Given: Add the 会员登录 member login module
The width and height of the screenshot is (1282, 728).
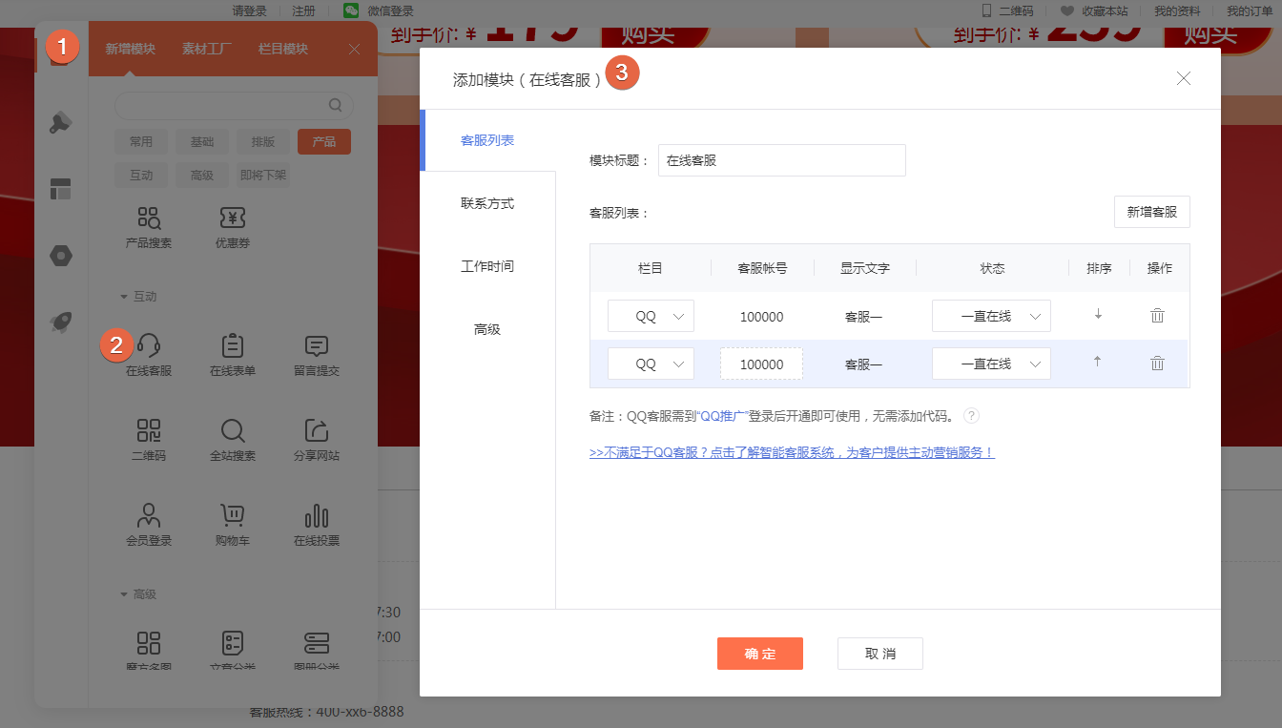Looking at the screenshot, I should coord(149,525).
